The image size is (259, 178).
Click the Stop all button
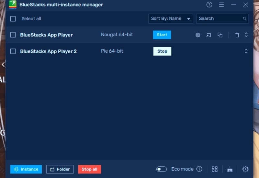pyautogui.click(x=90, y=169)
